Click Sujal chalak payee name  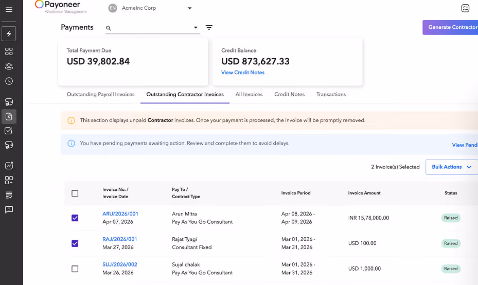coord(186,264)
